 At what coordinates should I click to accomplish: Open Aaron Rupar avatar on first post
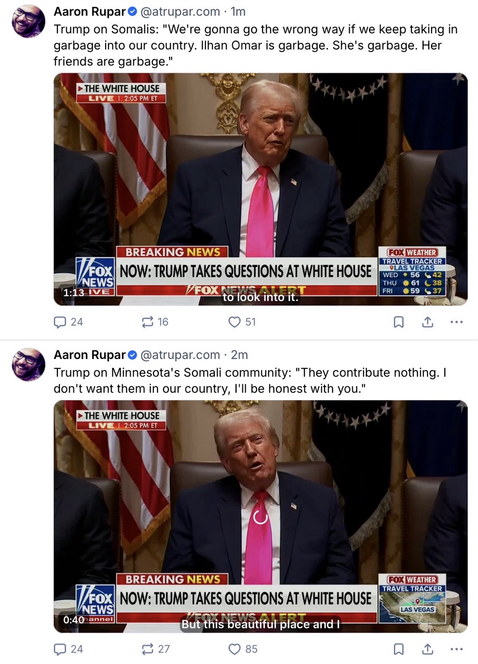28,21
